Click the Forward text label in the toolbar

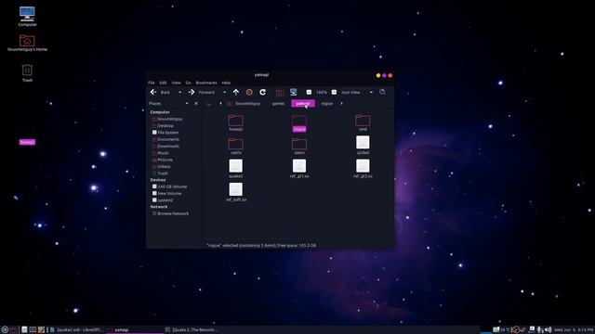pos(206,92)
